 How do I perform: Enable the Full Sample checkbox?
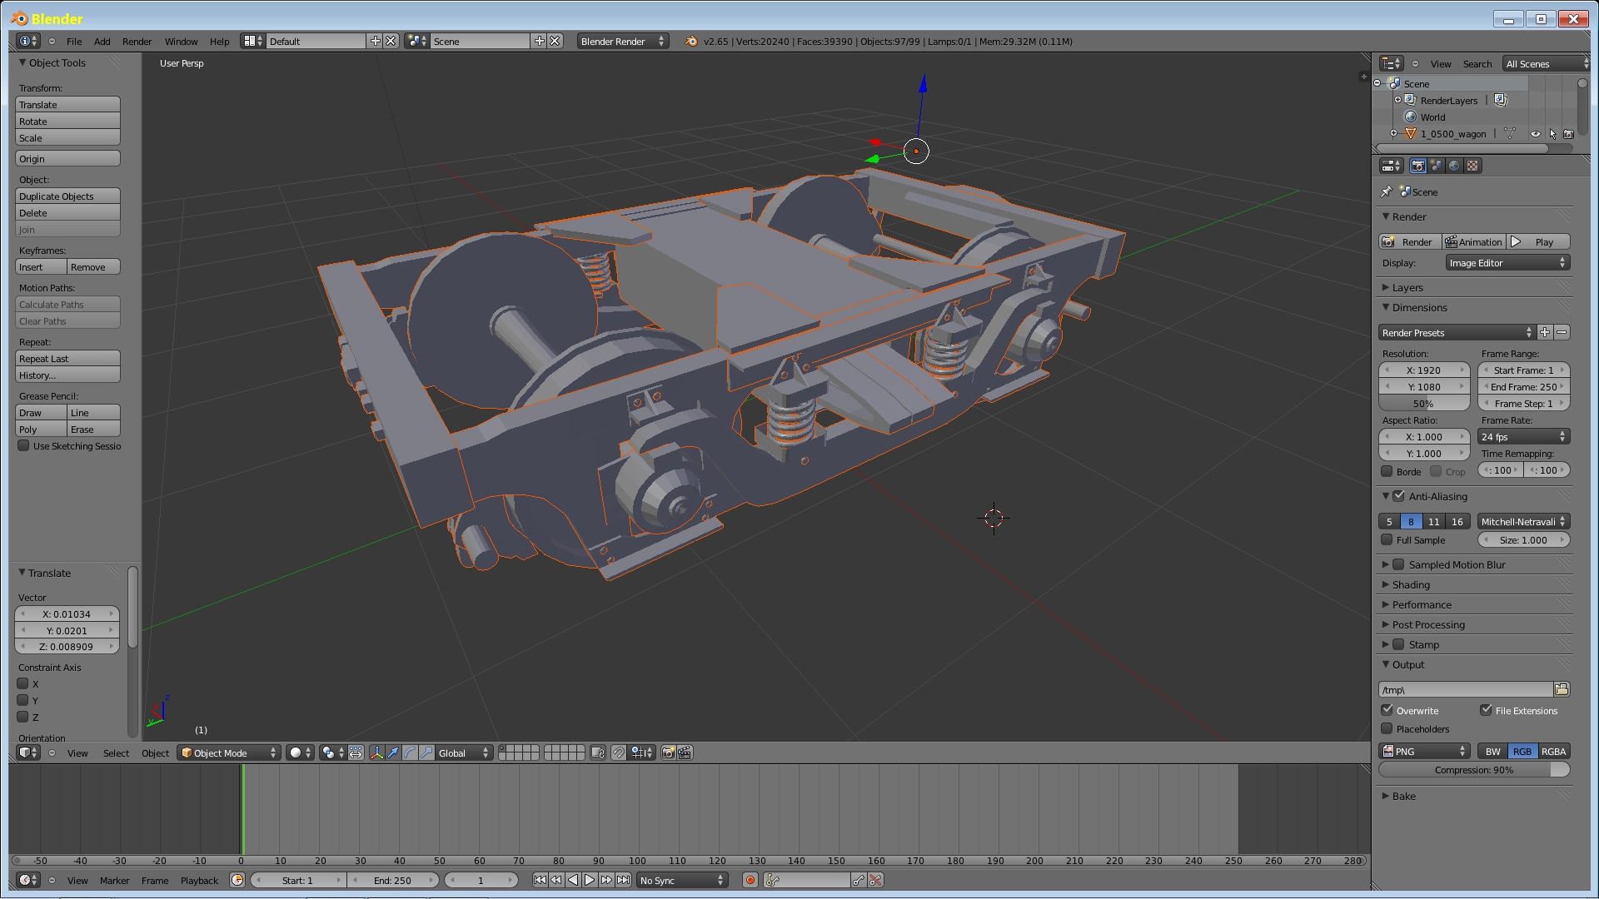(1387, 539)
